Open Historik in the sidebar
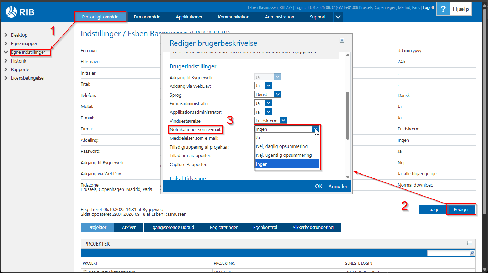 click(19, 61)
